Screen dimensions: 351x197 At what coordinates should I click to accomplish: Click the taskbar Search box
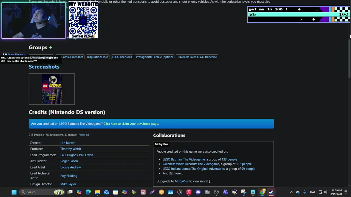click(x=42, y=192)
